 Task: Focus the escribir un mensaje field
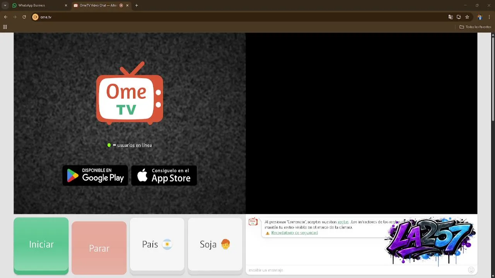point(356,270)
